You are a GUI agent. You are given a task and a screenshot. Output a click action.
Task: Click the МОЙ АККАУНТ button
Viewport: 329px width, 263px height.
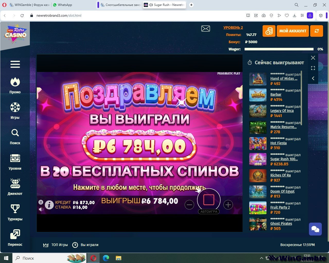pos(293,31)
